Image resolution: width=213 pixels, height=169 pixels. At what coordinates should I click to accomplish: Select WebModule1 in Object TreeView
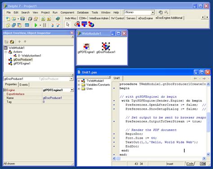[17, 48]
